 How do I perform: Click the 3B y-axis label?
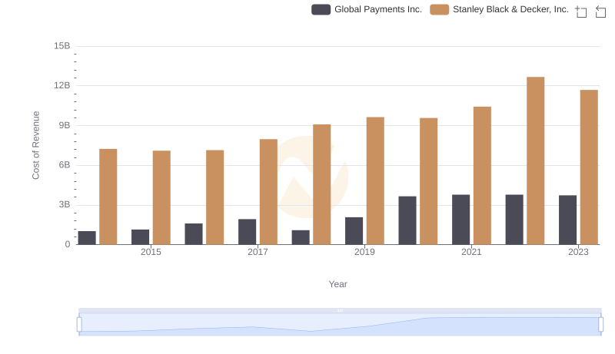65,204
